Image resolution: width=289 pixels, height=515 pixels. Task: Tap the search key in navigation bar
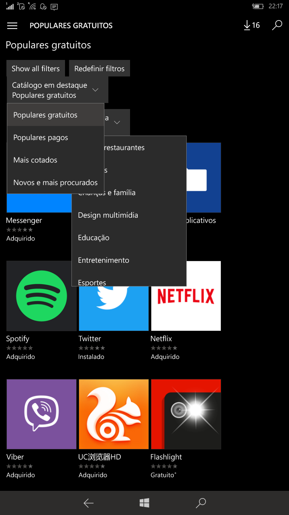click(201, 503)
